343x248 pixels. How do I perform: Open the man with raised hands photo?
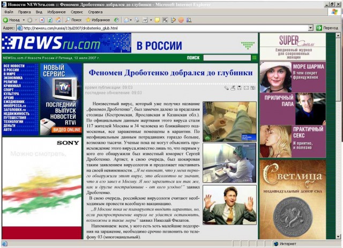pos(229,205)
